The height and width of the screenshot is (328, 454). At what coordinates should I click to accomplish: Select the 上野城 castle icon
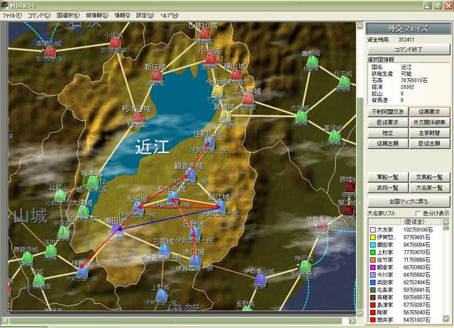point(161,295)
